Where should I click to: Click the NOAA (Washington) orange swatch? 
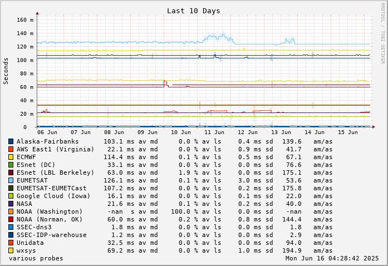(x=11, y=211)
